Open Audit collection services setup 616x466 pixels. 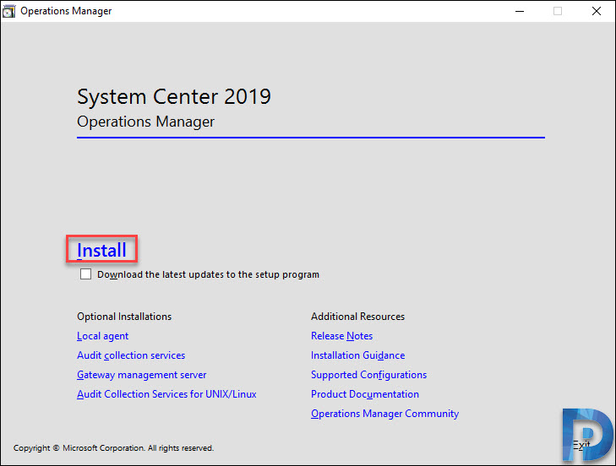pyautogui.click(x=131, y=355)
